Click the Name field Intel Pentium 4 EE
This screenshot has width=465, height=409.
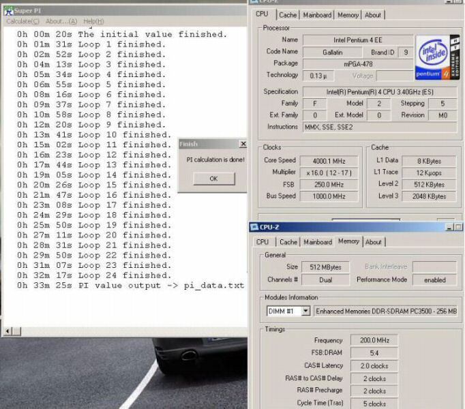[x=358, y=40]
